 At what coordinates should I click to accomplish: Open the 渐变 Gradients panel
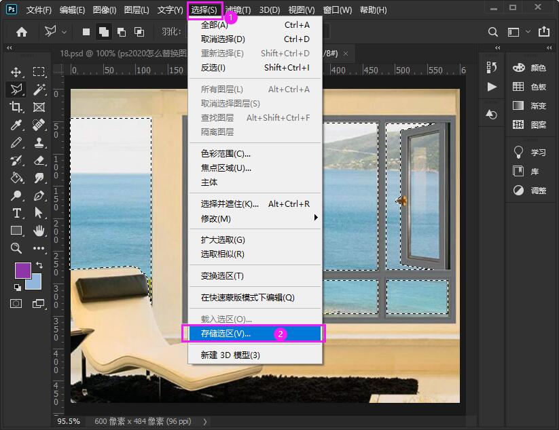pyautogui.click(x=530, y=106)
